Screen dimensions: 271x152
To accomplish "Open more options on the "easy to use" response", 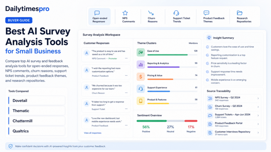I will point(126,58).
